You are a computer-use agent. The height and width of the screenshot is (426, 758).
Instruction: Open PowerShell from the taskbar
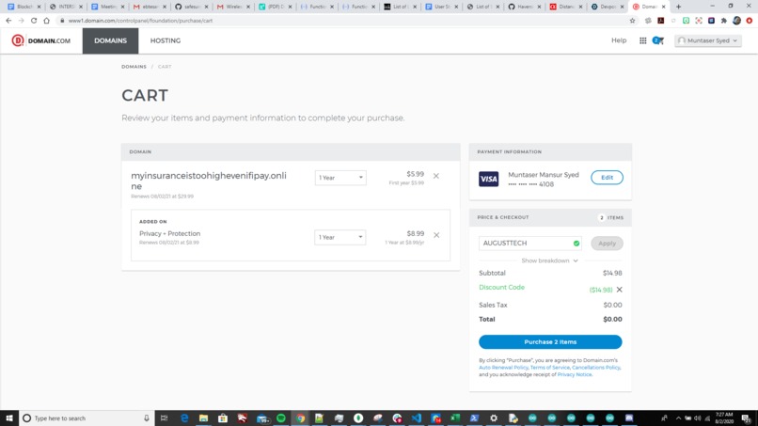(x=474, y=418)
